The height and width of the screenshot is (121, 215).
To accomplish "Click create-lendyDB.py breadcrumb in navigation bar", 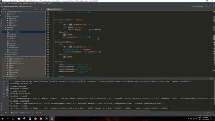I will click(26, 6).
